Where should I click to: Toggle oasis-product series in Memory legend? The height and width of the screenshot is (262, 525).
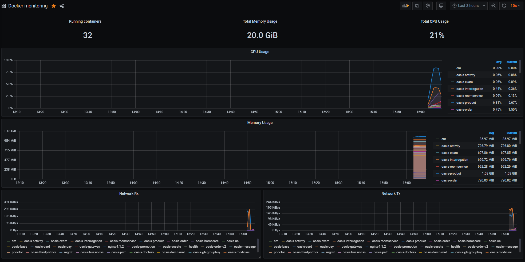[x=451, y=174]
